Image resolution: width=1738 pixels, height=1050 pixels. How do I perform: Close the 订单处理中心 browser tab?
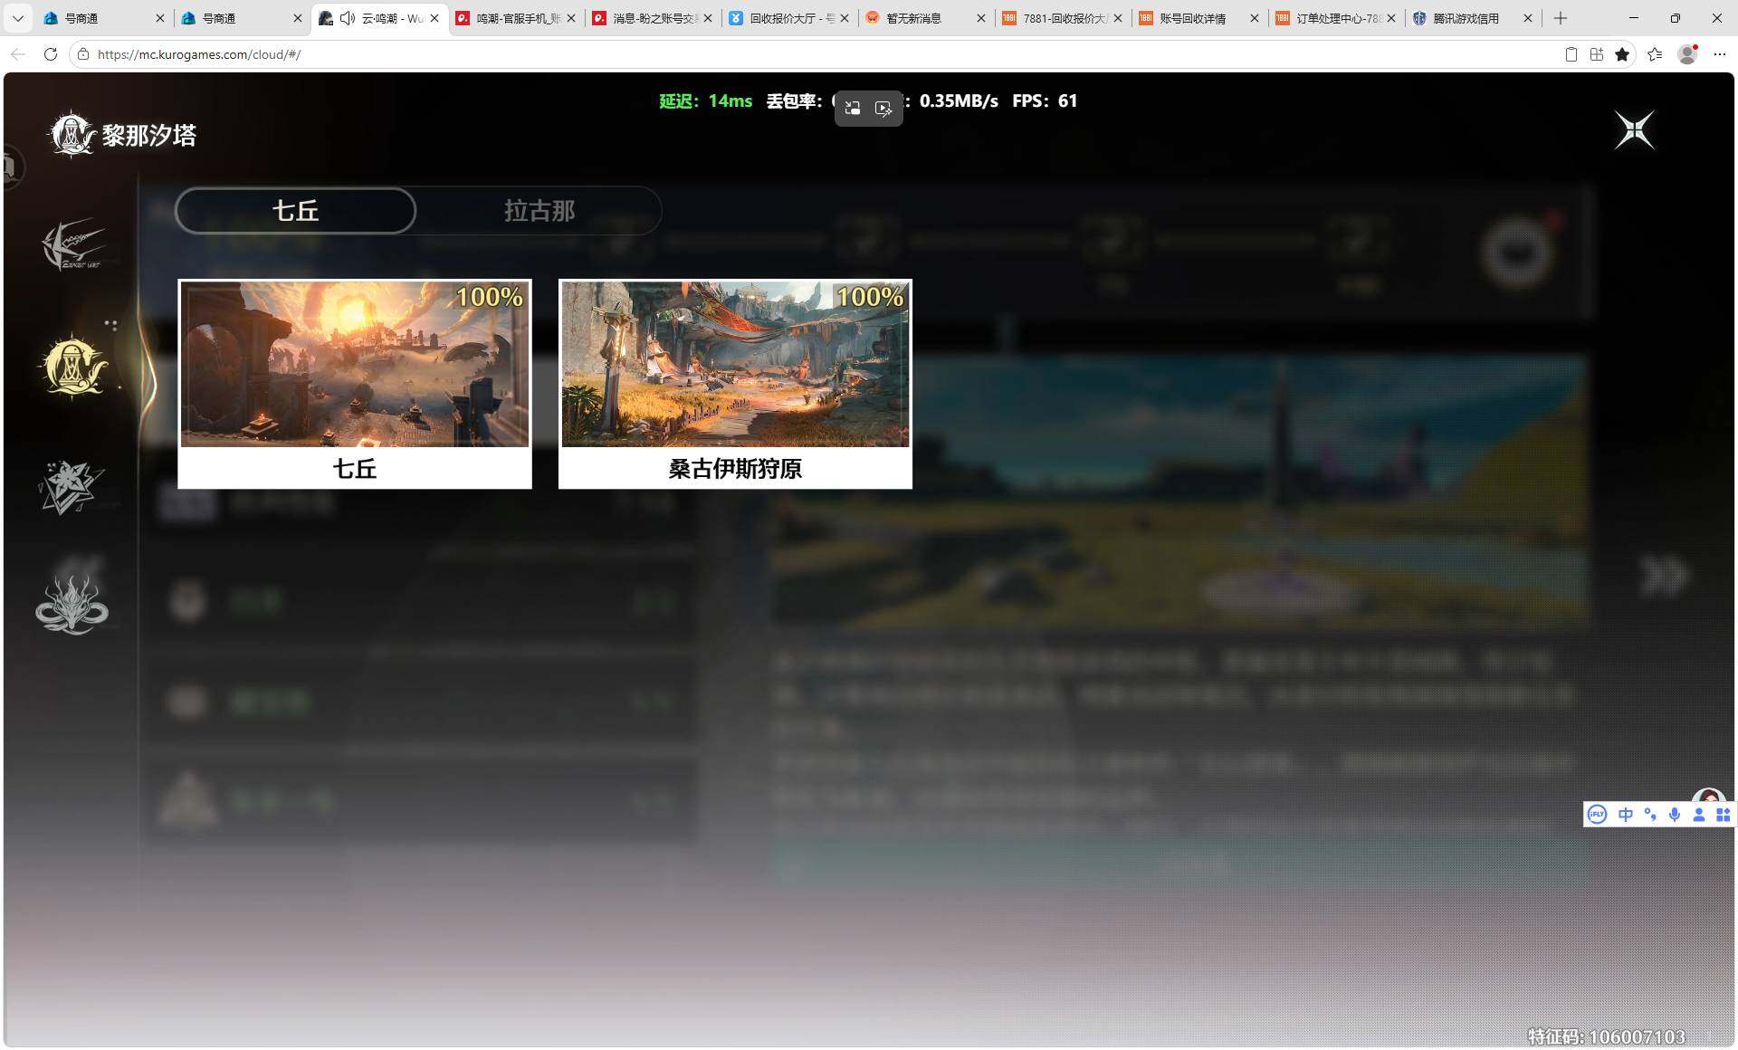[x=1391, y=18]
